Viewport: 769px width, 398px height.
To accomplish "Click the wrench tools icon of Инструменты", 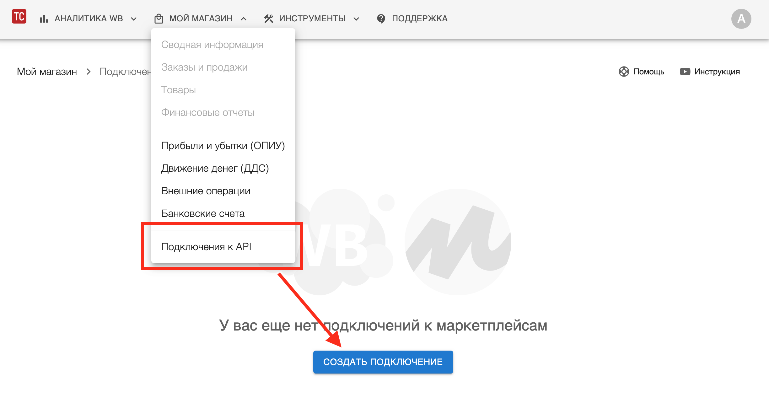I will [x=268, y=19].
